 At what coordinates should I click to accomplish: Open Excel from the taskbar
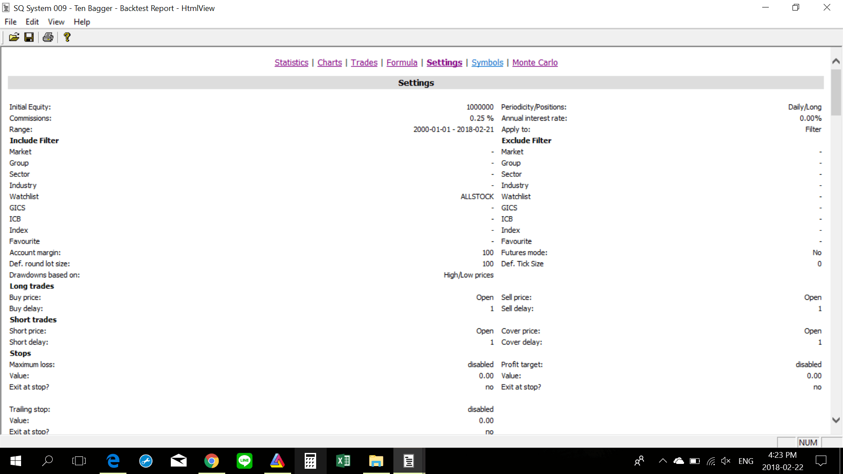[x=343, y=461]
